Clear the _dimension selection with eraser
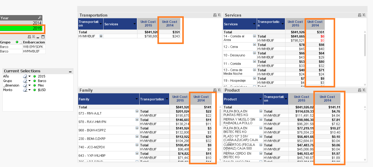 [25, 85]
